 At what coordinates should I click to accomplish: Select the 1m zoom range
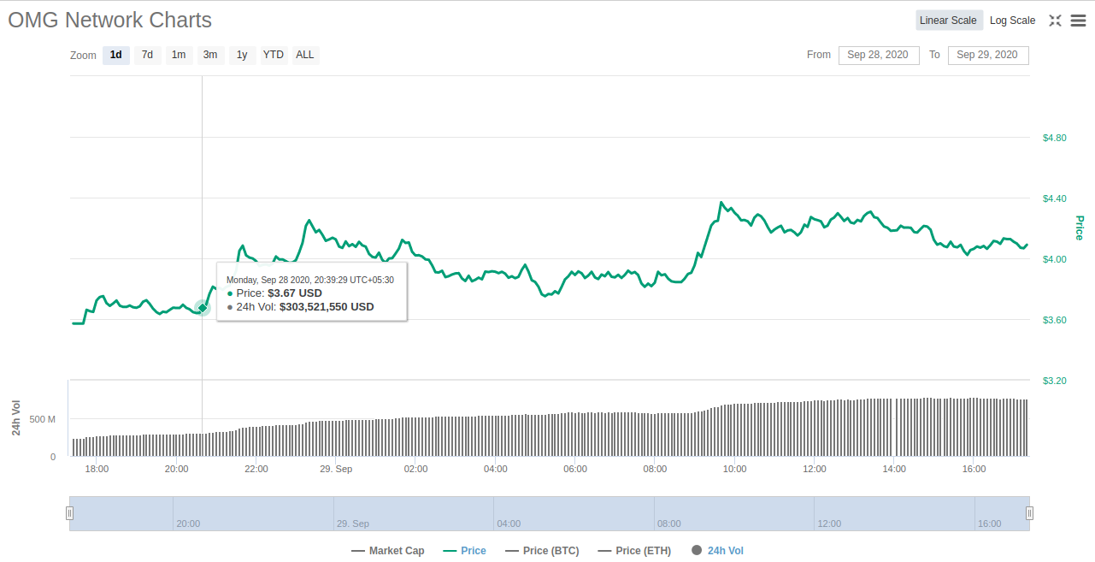pyautogui.click(x=179, y=55)
